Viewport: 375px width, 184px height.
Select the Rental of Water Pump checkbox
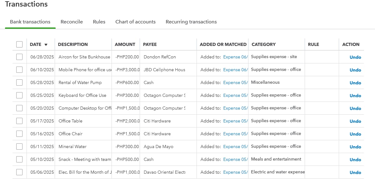tap(19, 82)
